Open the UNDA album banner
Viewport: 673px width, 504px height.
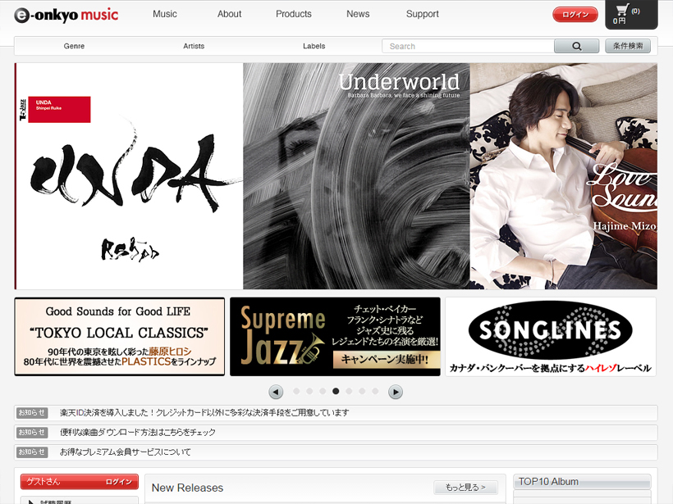[129, 176]
